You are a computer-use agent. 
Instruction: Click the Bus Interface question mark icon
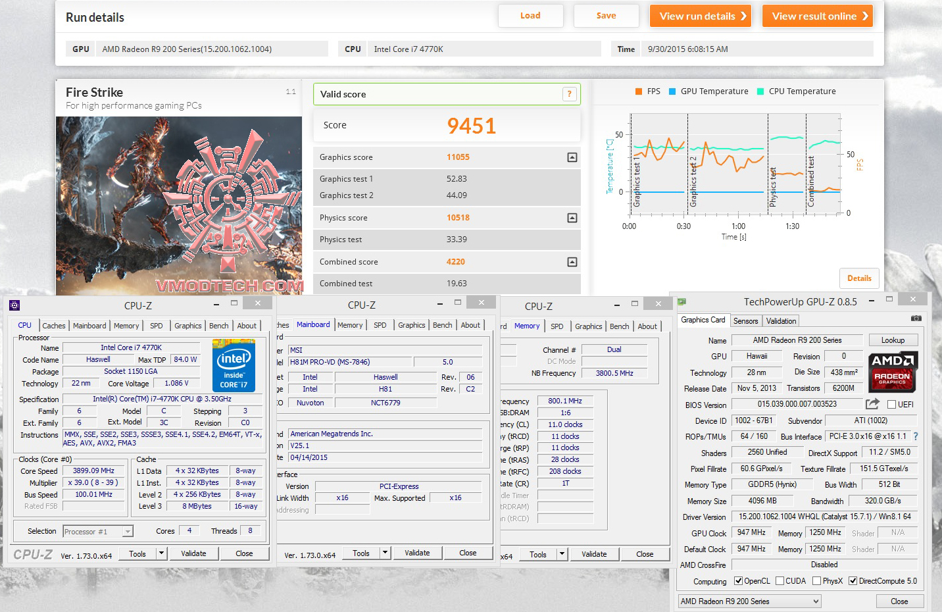915,436
